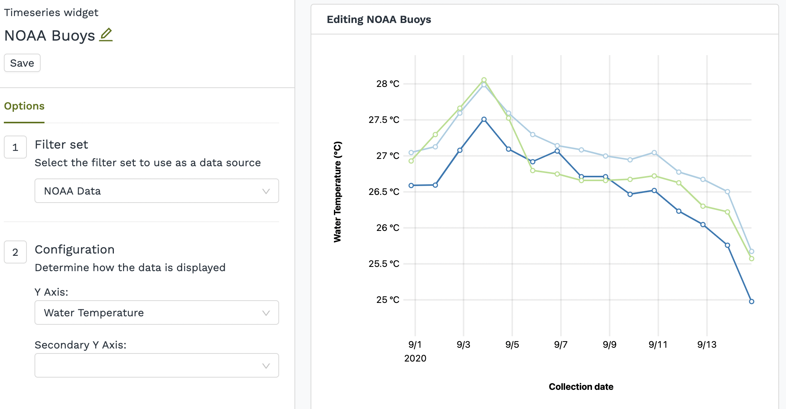
Task: Switch to the Options tab
Action: click(x=24, y=106)
